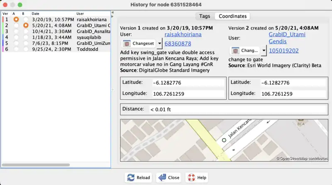Open dropdown arrow next to left Changeset button

click(x=159, y=43)
